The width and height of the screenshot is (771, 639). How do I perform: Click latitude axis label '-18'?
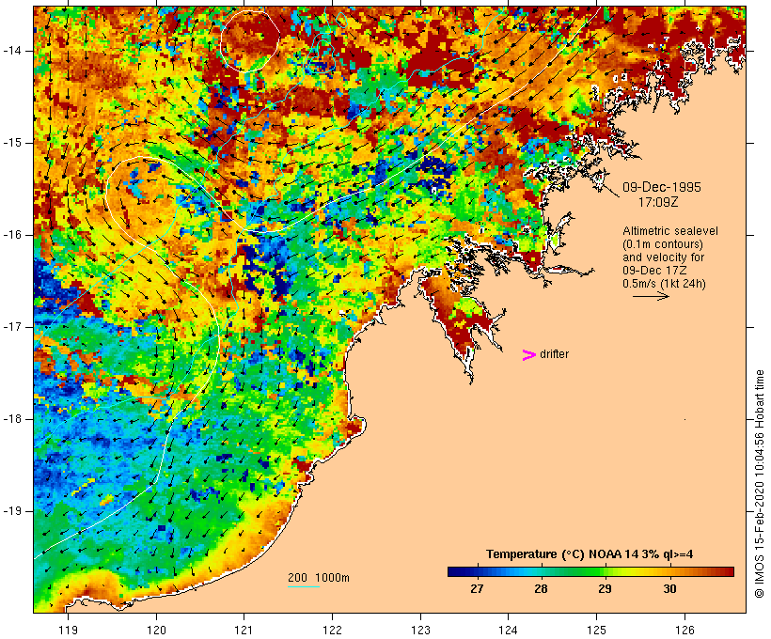pyautogui.click(x=12, y=419)
